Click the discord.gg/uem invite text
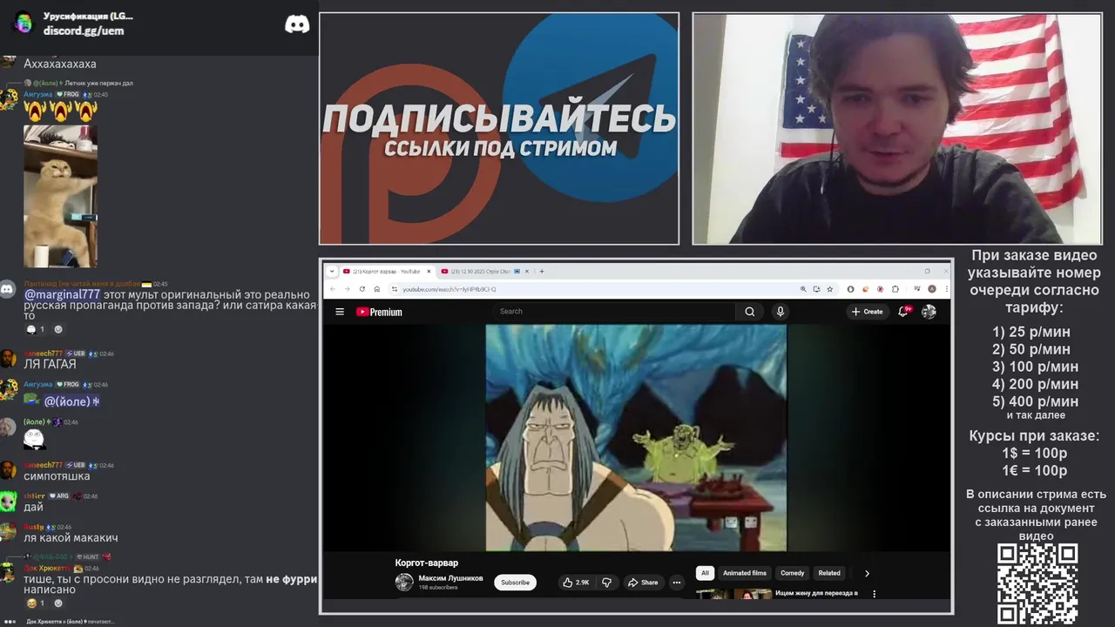Screen dimensions: 1115x627 [x=84, y=30]
